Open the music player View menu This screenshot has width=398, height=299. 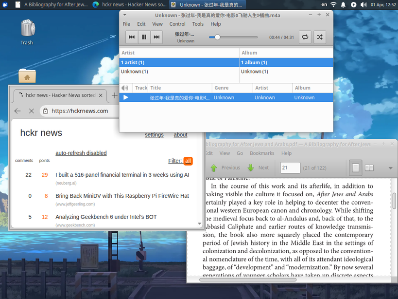point(157,24)
